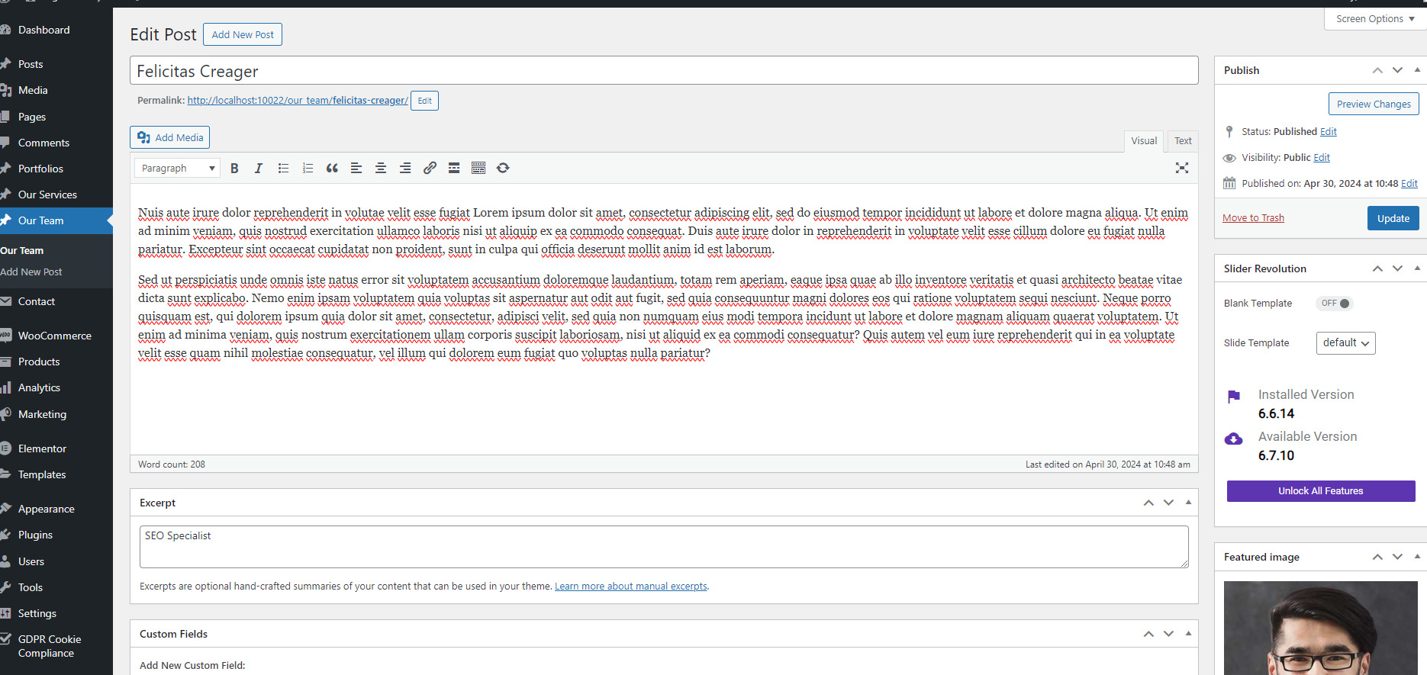Click the calendar icon beside Published on
This screenshot has width=1427, height=675.
coord(1229,183)
